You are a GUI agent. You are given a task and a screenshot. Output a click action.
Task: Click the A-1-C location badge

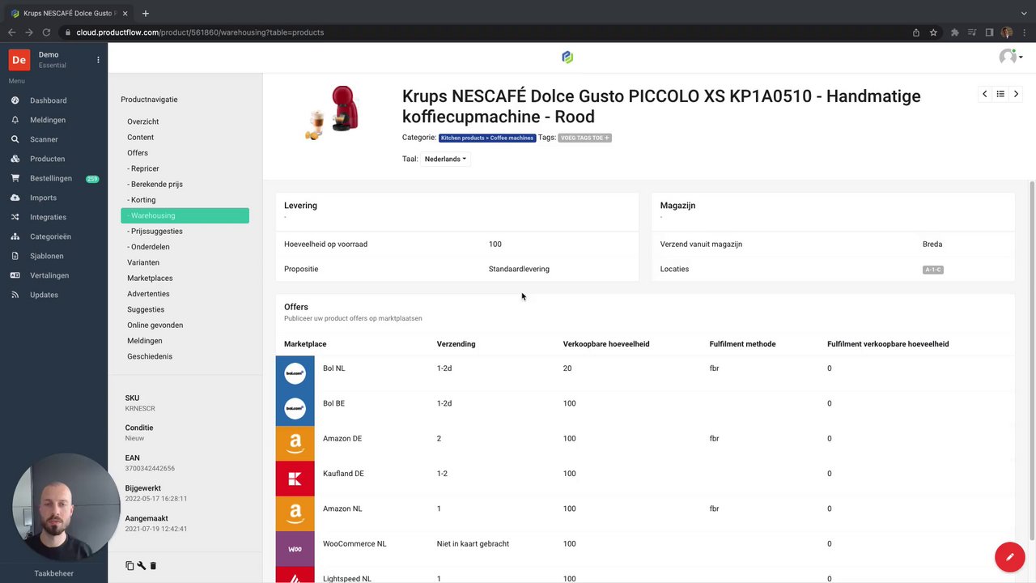[x=933, y=270]
